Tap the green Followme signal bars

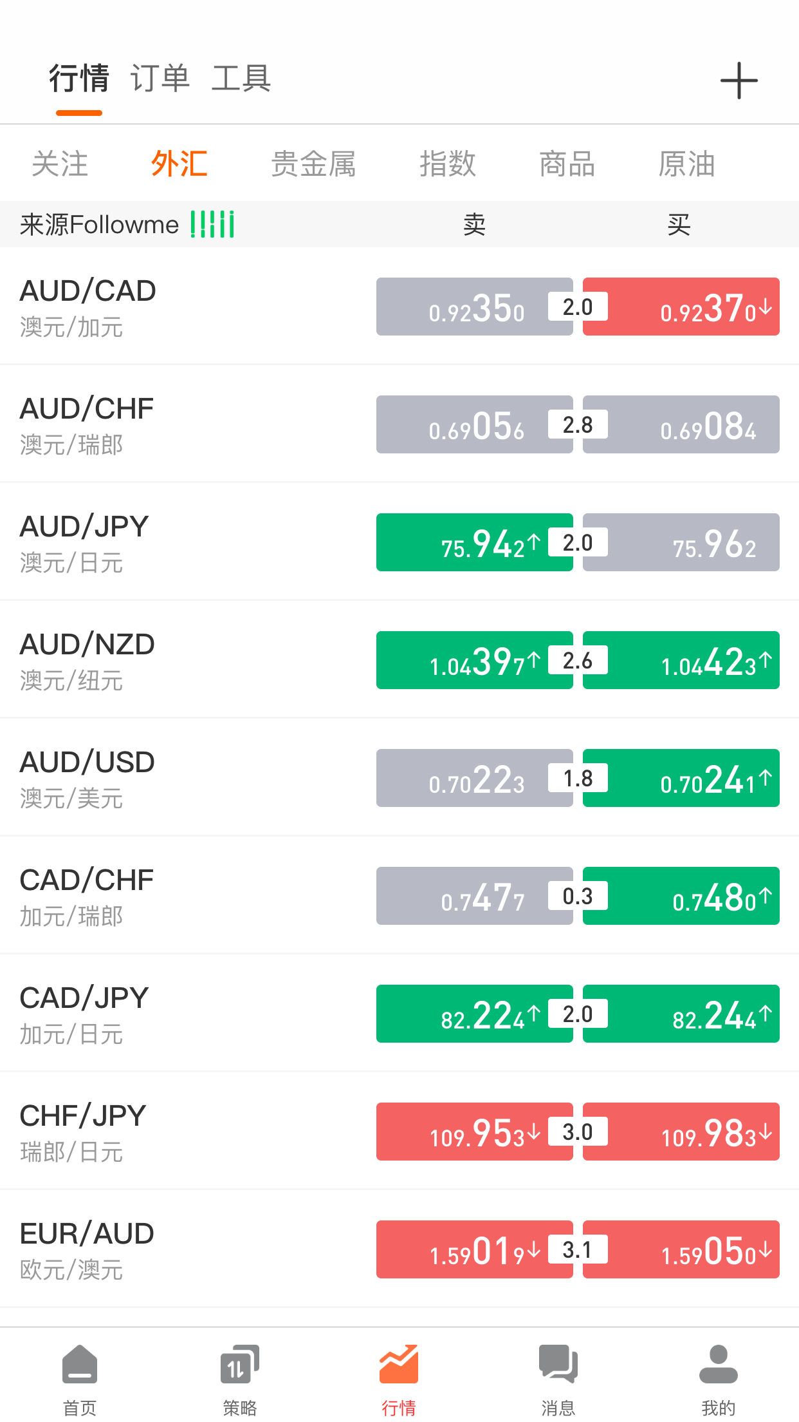[x=212, y=225]
